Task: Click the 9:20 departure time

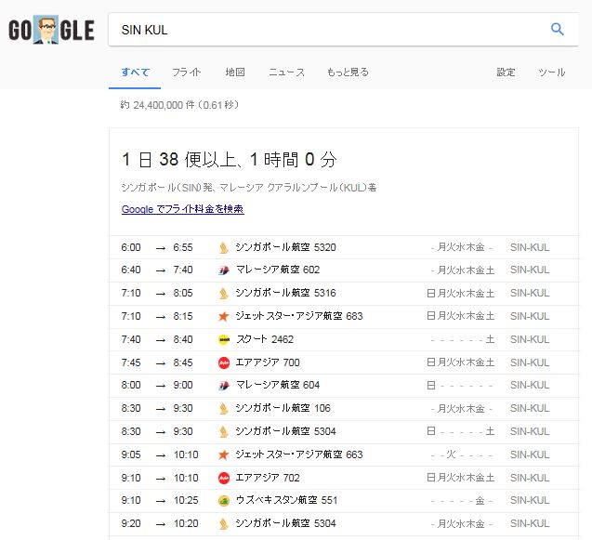Action: pos(131,523)
